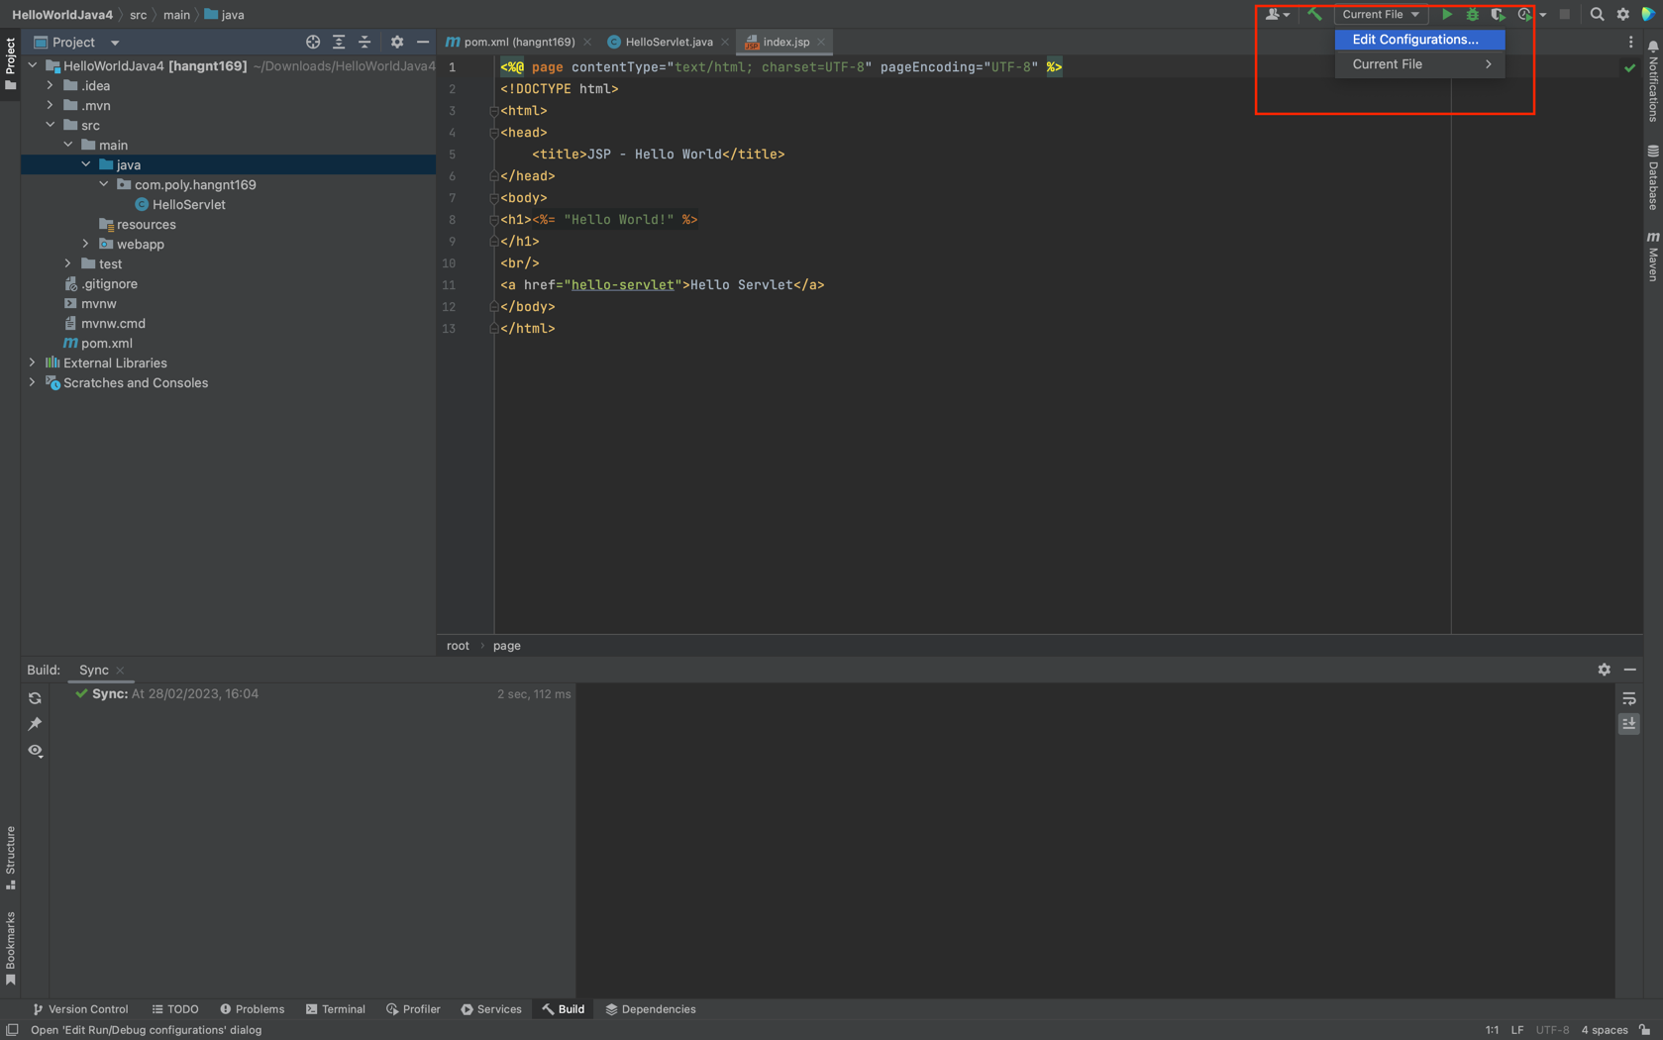Viewport: 1663px width, 1040px height.
Task: Open the Terminal tool window
Action: pos(336,1009)
